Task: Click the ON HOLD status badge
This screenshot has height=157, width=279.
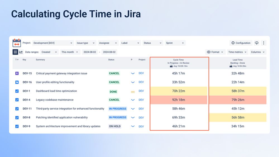Action: 115,126
